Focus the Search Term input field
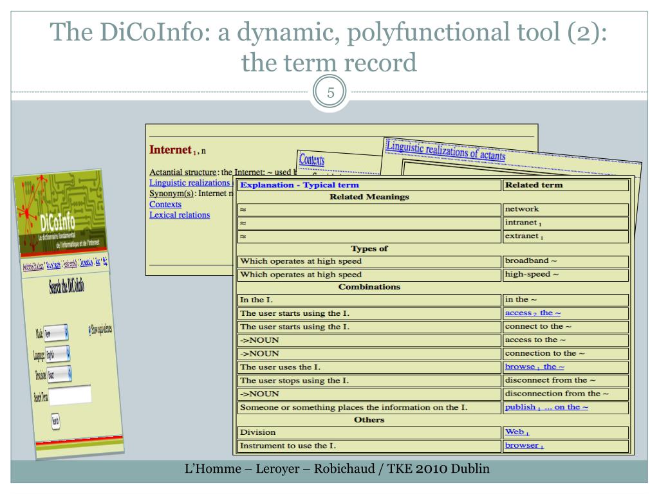The width and height of the screenshot is (659, 494). point(70,395)
